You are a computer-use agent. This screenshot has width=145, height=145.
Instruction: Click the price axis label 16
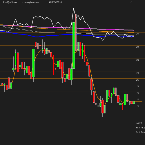[x=137, y=106]
